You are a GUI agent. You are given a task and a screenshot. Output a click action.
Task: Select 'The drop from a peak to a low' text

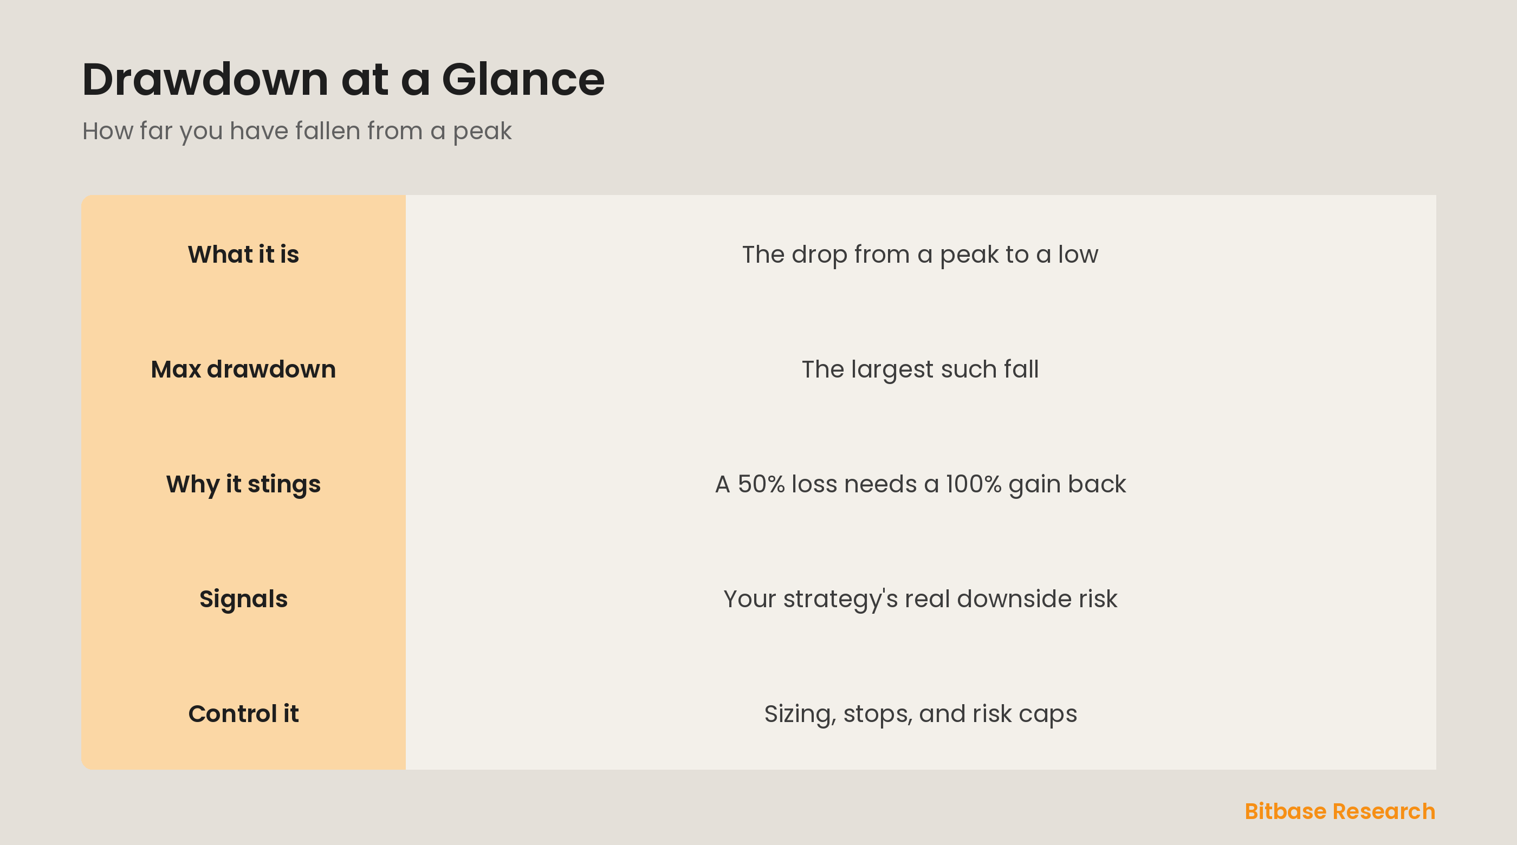(x=920, y=255)
